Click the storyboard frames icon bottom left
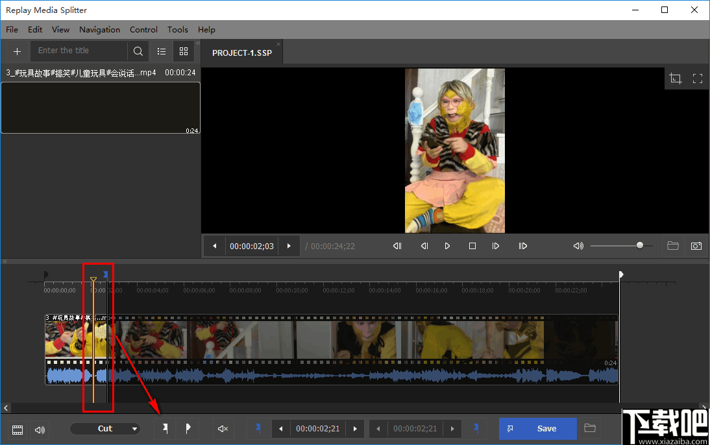Viewport: 710px width, 445px height. point(17,429)
